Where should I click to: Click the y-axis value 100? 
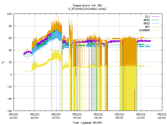(x=9, y=14)
